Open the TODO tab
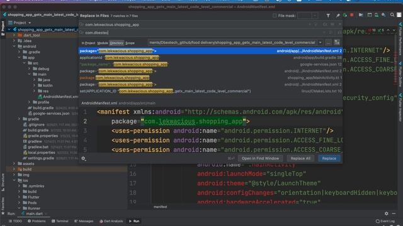The height and width of the screenshot is (226, 403). (x=15, y=221)
